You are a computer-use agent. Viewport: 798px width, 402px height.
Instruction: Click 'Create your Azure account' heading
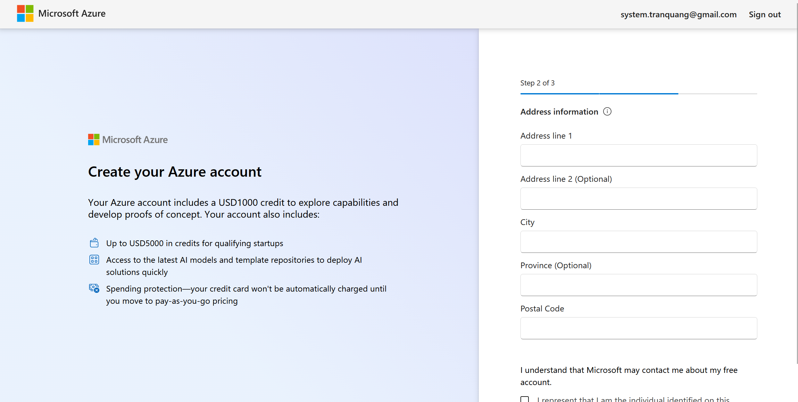[175, 172]
